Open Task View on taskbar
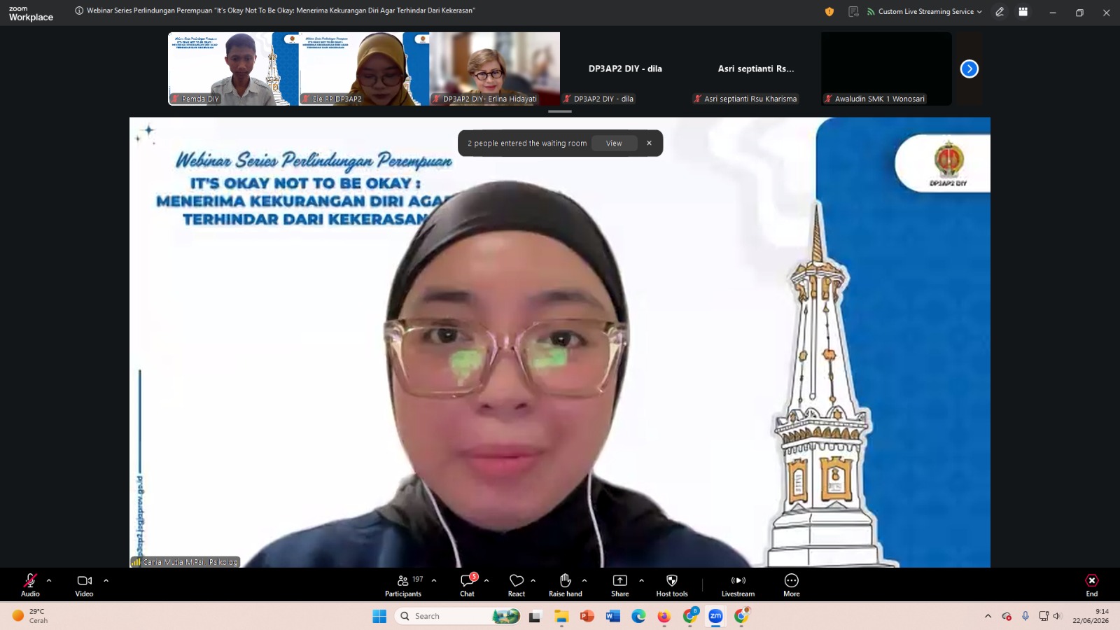Image resolution: width=1120 pixels, height=630 pixels. 535,616
